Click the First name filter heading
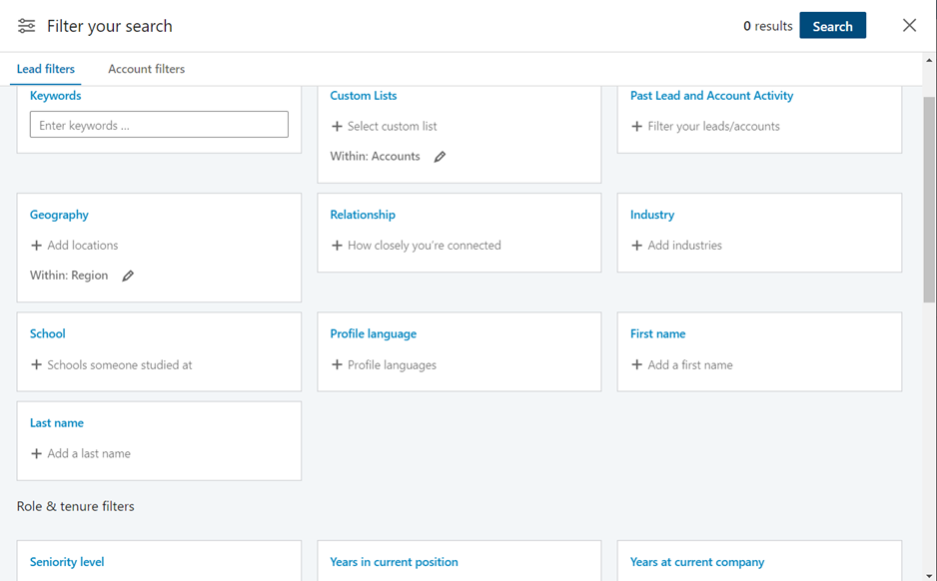This screenshot has height=581, width=937. coord(658,333)
